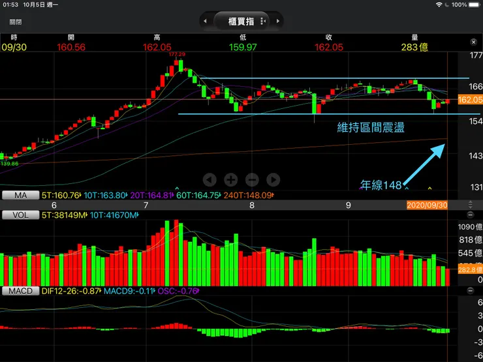Select the DIF12-26:-0.87 value

tap(71, 291)
